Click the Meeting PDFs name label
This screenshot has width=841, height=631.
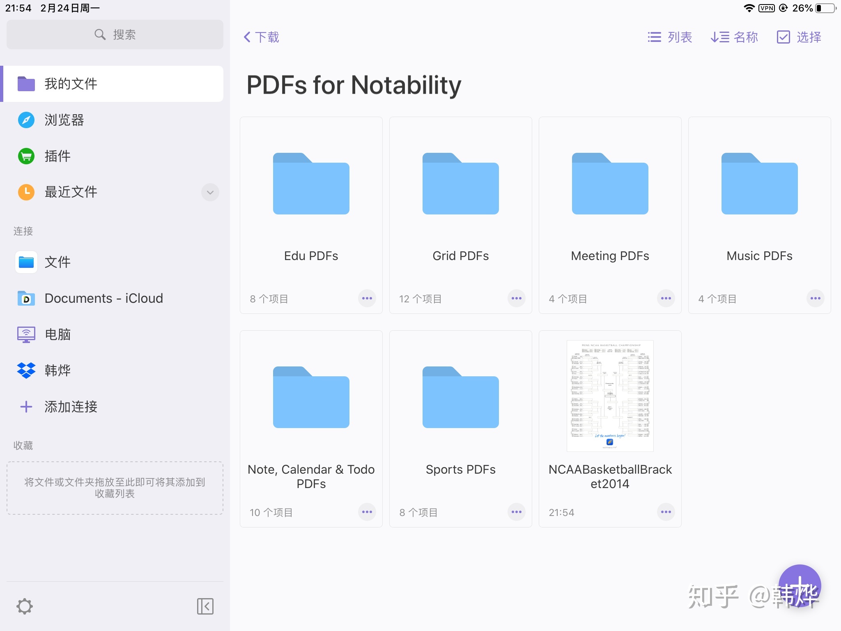(610, 256)
